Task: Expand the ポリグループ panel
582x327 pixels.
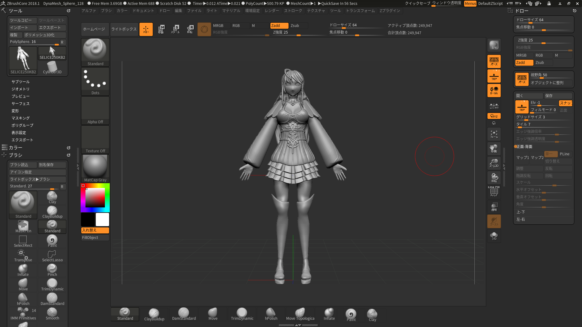Action: (x=22, y=125)
